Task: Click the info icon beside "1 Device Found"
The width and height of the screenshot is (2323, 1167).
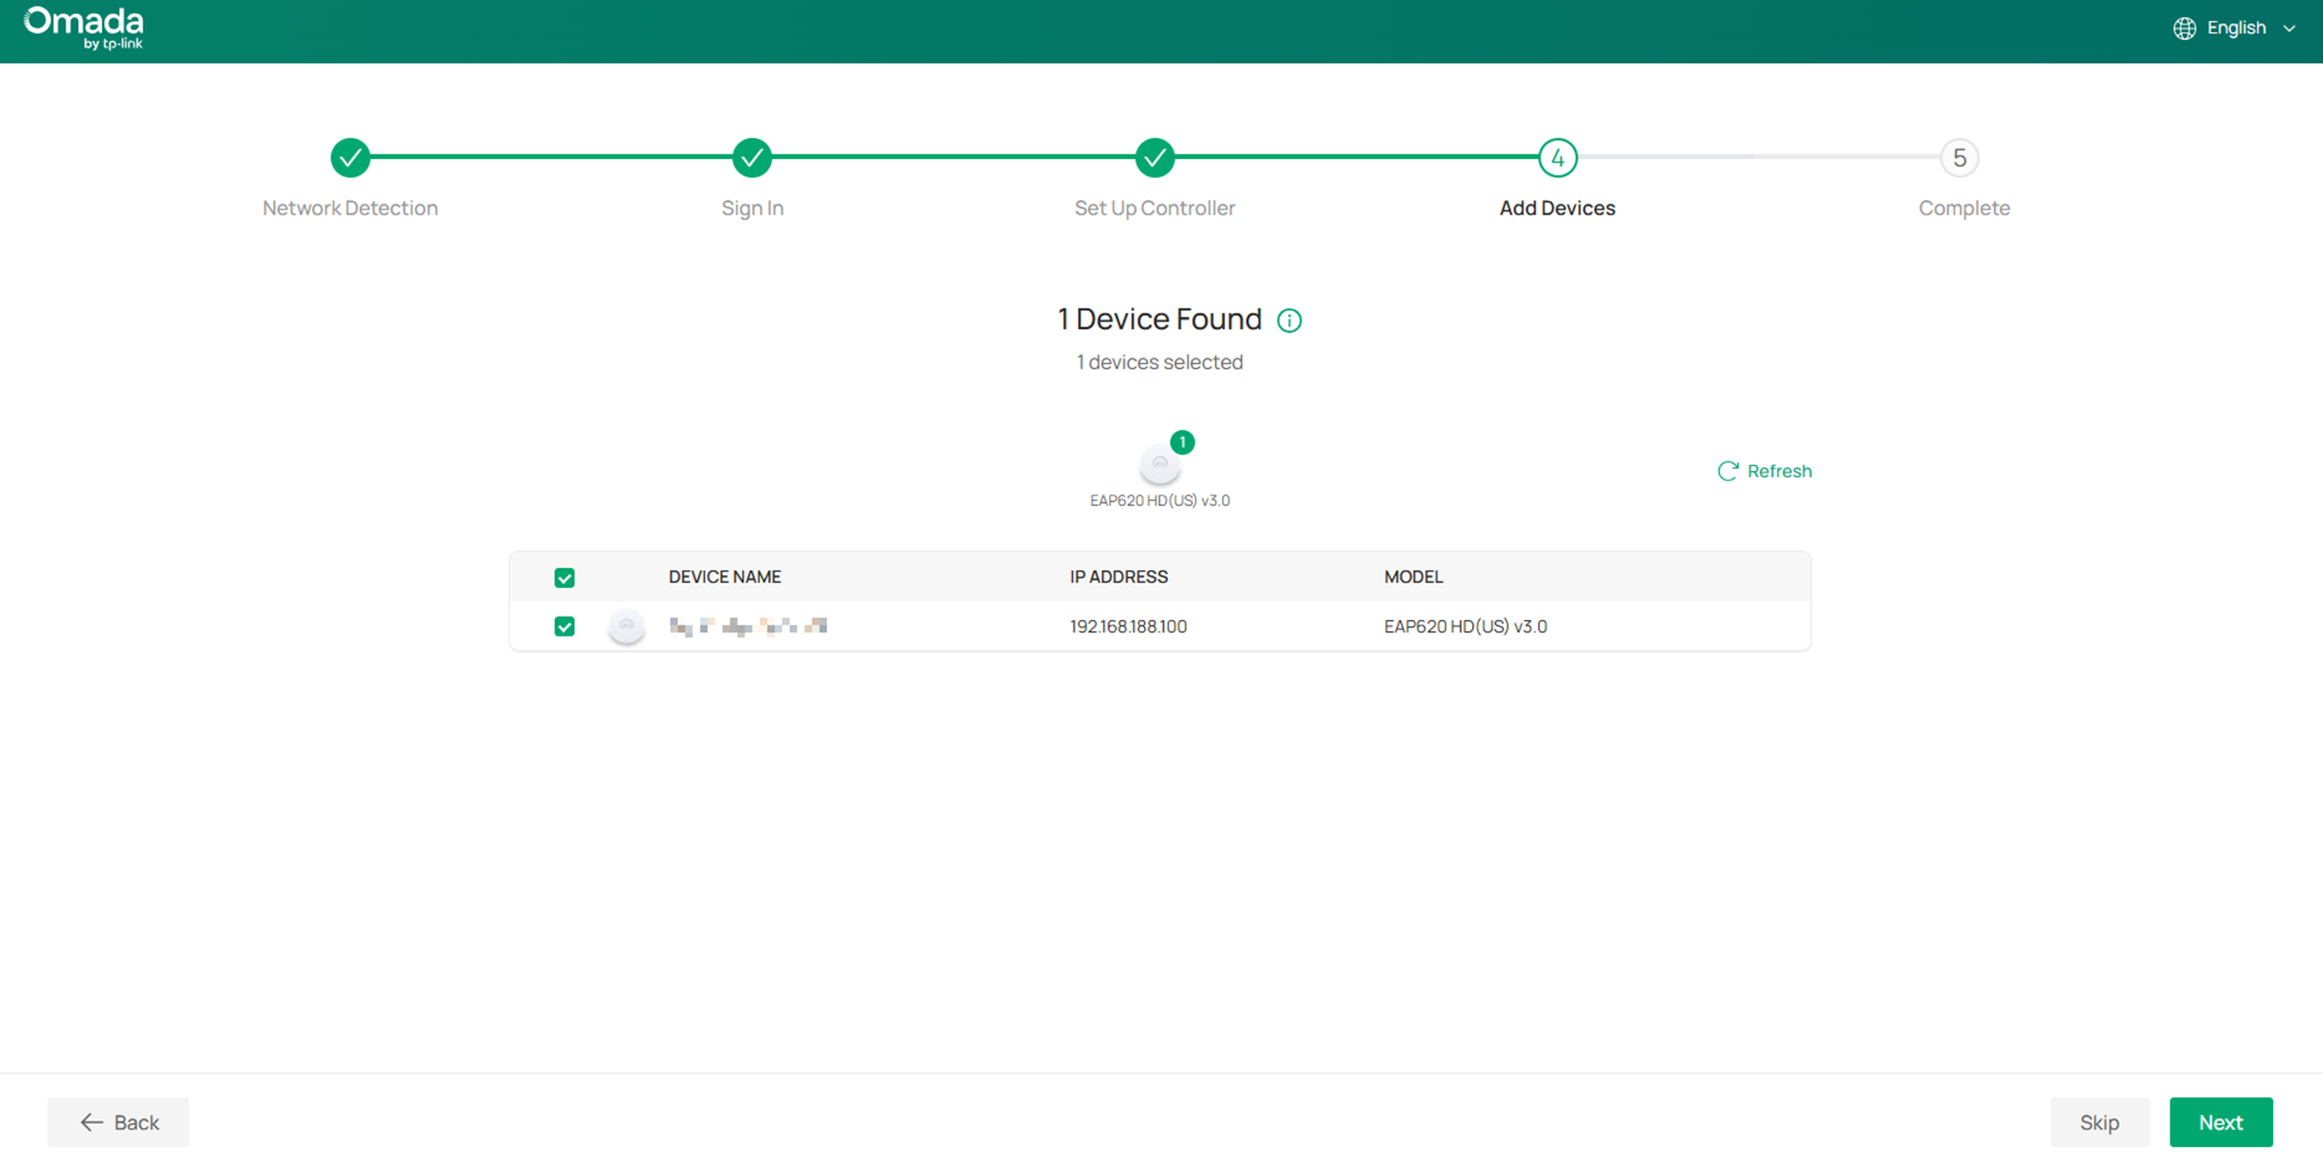Action: [1290, 320]
